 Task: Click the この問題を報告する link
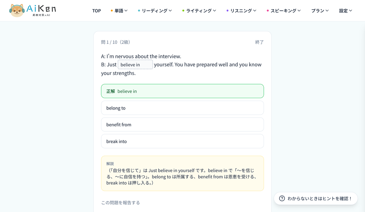tap(120, 203)
